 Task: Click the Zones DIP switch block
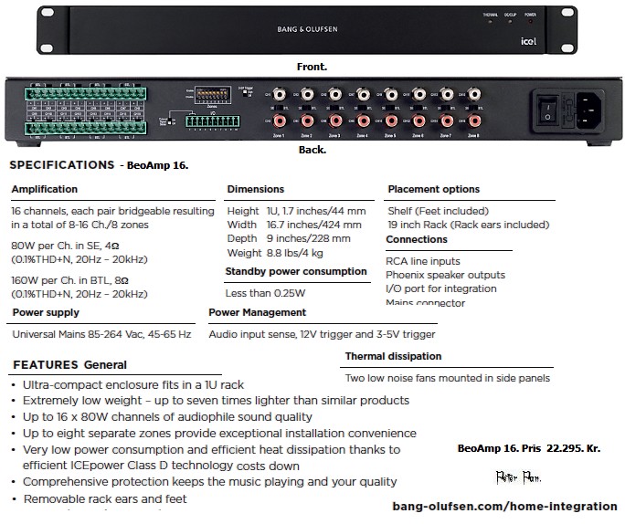pyautogui.click(x=213, y=95)
